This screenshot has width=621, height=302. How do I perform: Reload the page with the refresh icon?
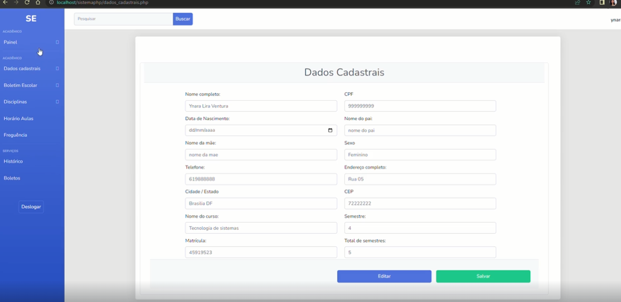27,3
